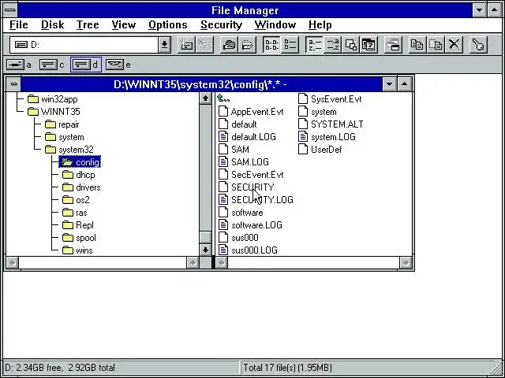Image resolution: width=505 pixels, height=378 pixels.
Task: Select the WINNT35 folder in tree
Action: point(54,112)
